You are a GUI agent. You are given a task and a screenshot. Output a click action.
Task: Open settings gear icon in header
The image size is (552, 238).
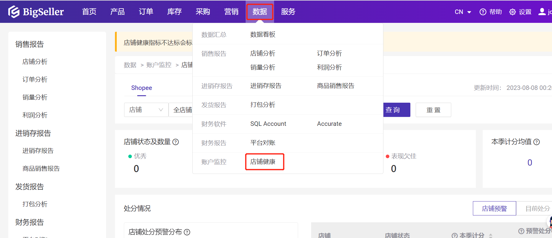click(512, 12)
